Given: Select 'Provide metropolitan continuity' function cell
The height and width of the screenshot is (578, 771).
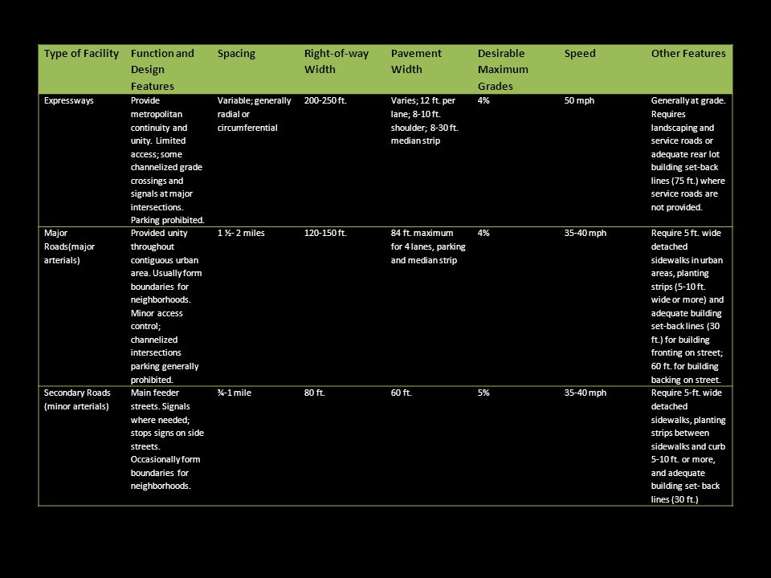Looking at the screenshot, I should click(168, 161).
